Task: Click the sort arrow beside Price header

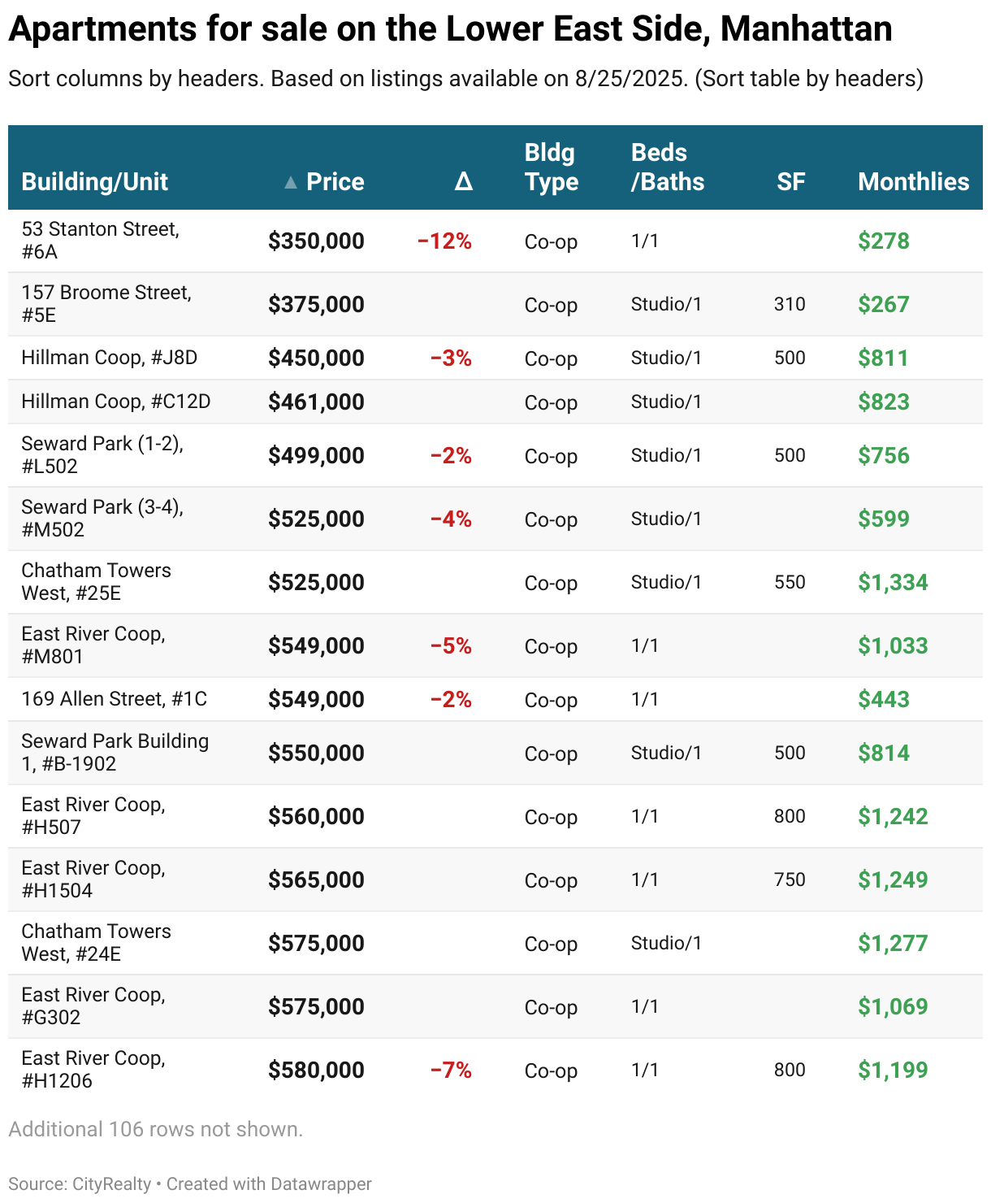Action: coord(290,183)
